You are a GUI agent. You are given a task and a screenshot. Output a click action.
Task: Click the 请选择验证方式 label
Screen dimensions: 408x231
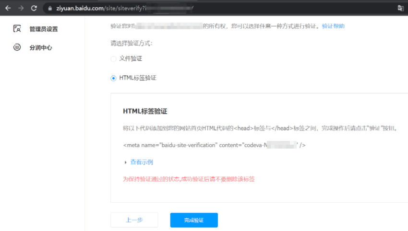pos(132,44)
